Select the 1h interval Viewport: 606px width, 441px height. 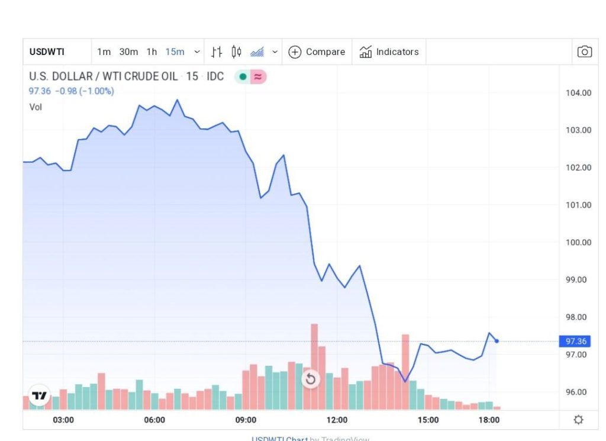pos(151,51)
